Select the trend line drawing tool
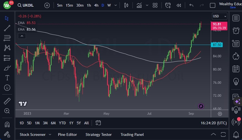 tap(7, 28)
